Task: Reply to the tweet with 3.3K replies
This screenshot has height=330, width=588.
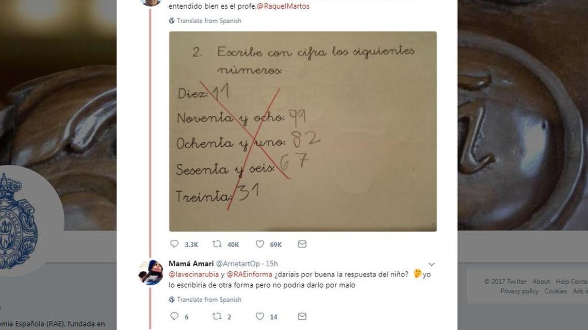Action: point(174,244)
